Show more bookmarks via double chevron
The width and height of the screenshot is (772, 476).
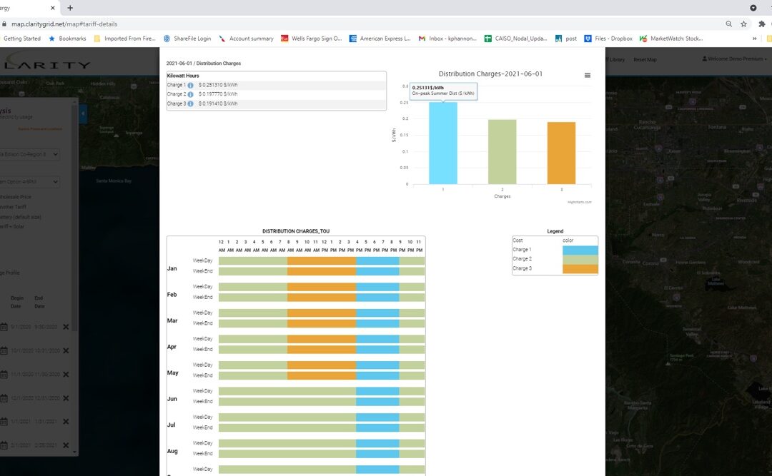click(x=754, y=39)
